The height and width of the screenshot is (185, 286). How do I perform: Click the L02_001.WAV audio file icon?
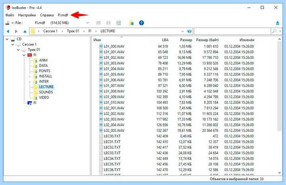pyautogui.click(x=101, y=108)
